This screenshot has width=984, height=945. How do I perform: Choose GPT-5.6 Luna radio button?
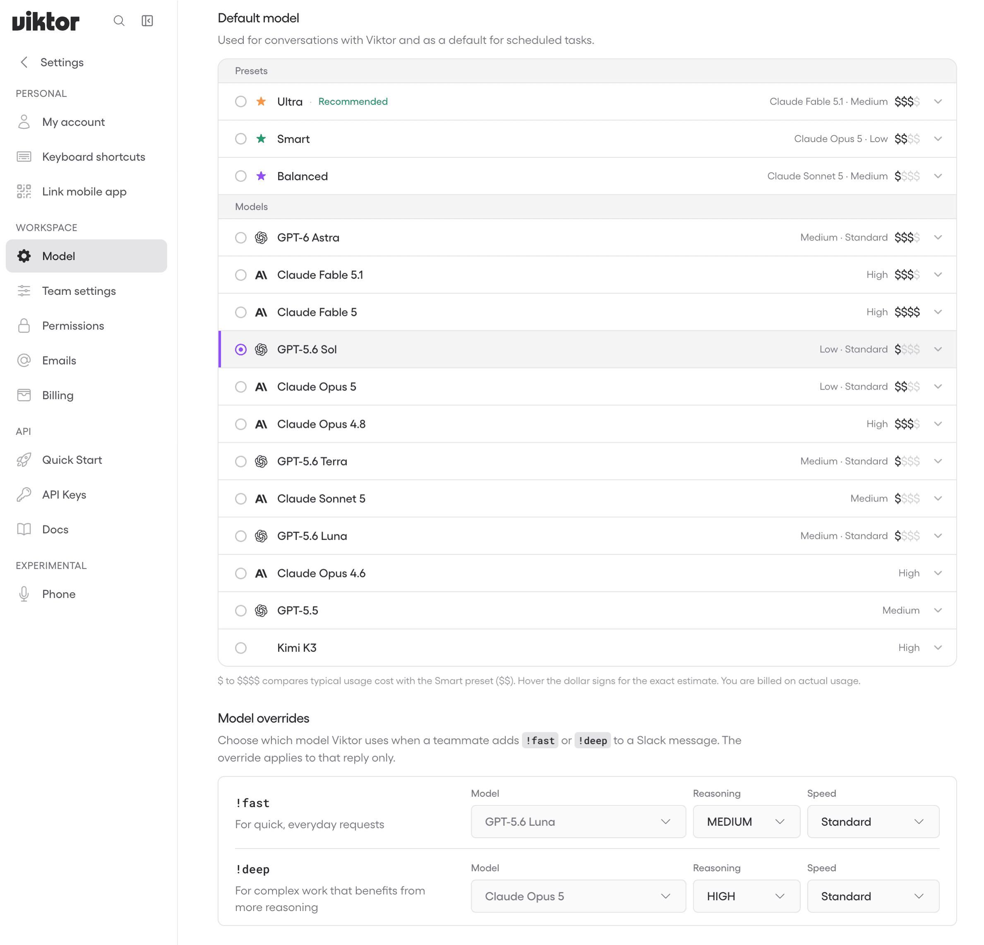[x=241, y=536]
